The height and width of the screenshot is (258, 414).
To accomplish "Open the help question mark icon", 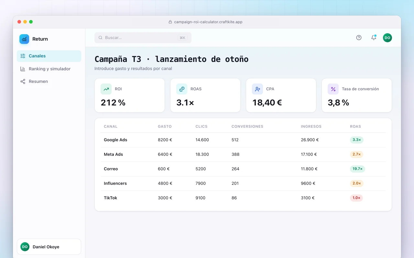I will (359, 38).
